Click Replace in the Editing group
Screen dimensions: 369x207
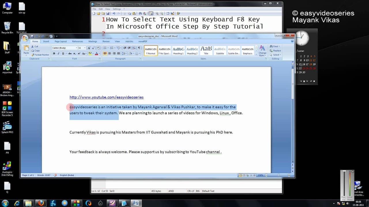275,51
